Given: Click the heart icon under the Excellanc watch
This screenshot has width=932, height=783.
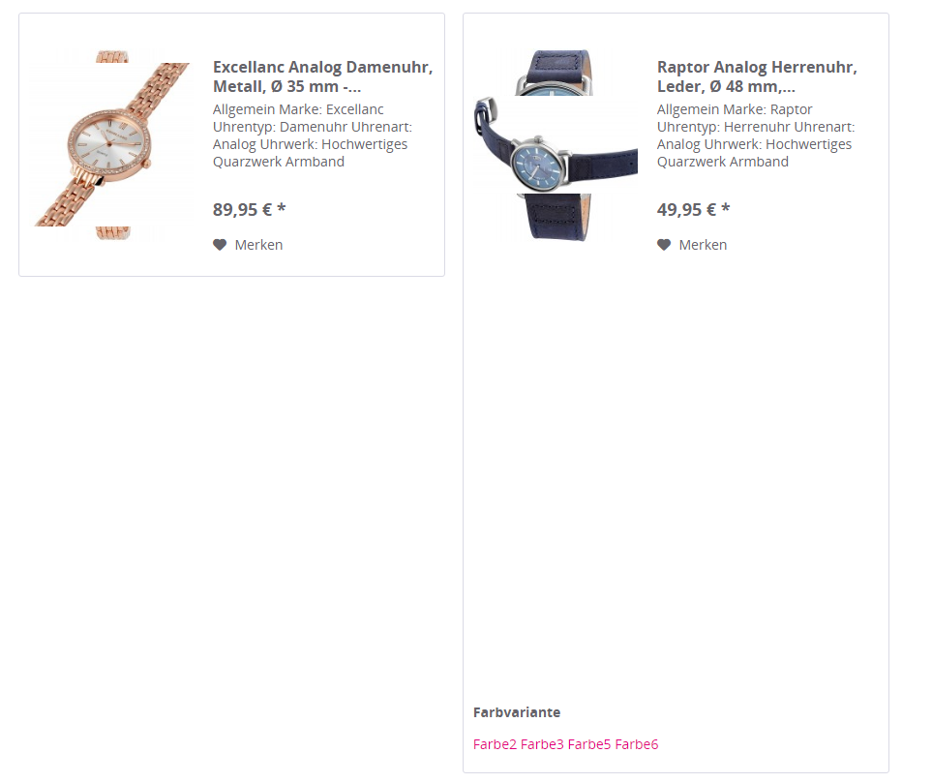Looking at the screenshot, I should click(x=220, y=245).
